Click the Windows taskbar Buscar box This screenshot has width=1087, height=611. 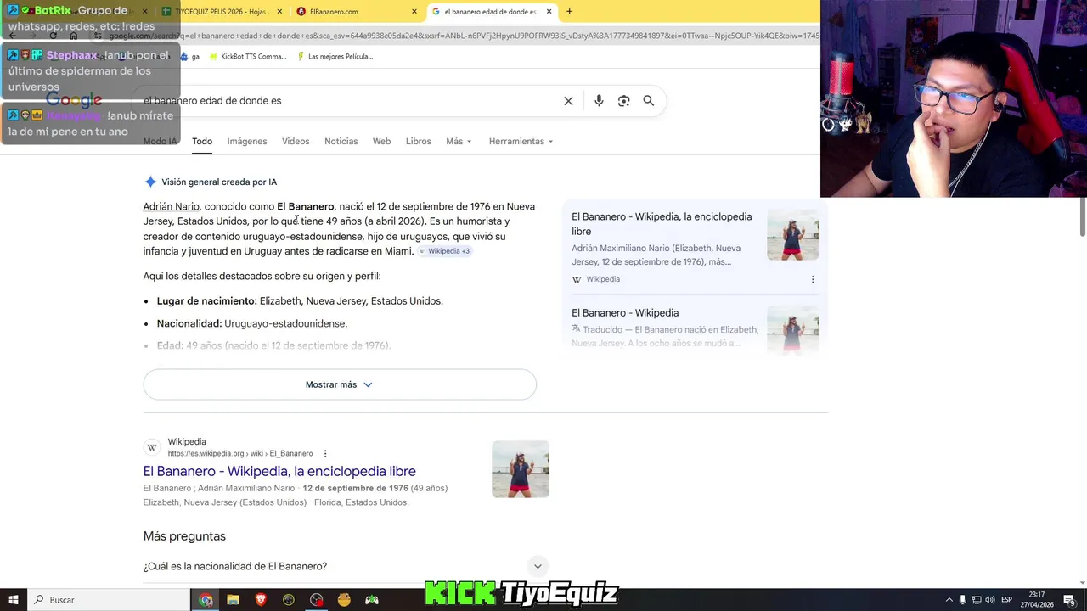pyautogui.click(x=109, y=600)
